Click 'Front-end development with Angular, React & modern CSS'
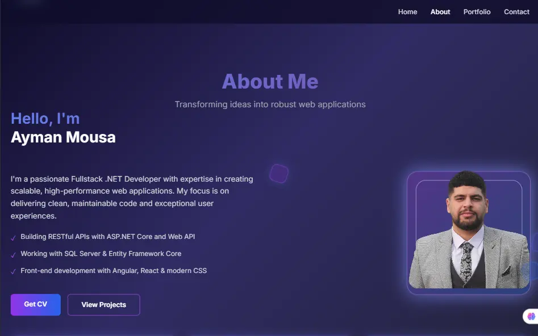 click(x=114, y=271)
